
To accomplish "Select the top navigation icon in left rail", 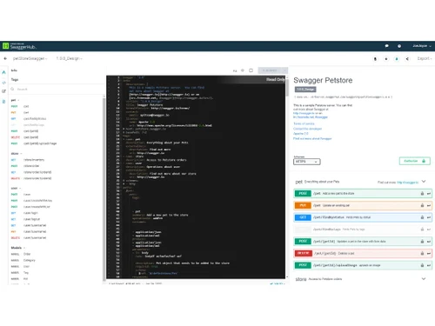I will 3,72.
